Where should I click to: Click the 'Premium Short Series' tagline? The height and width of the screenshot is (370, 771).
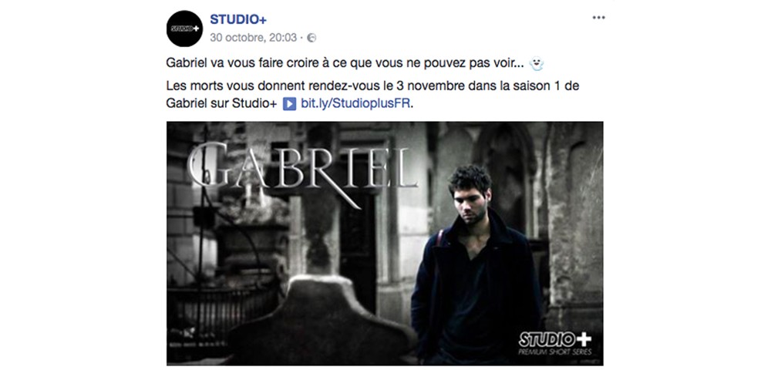pos(555,352)
